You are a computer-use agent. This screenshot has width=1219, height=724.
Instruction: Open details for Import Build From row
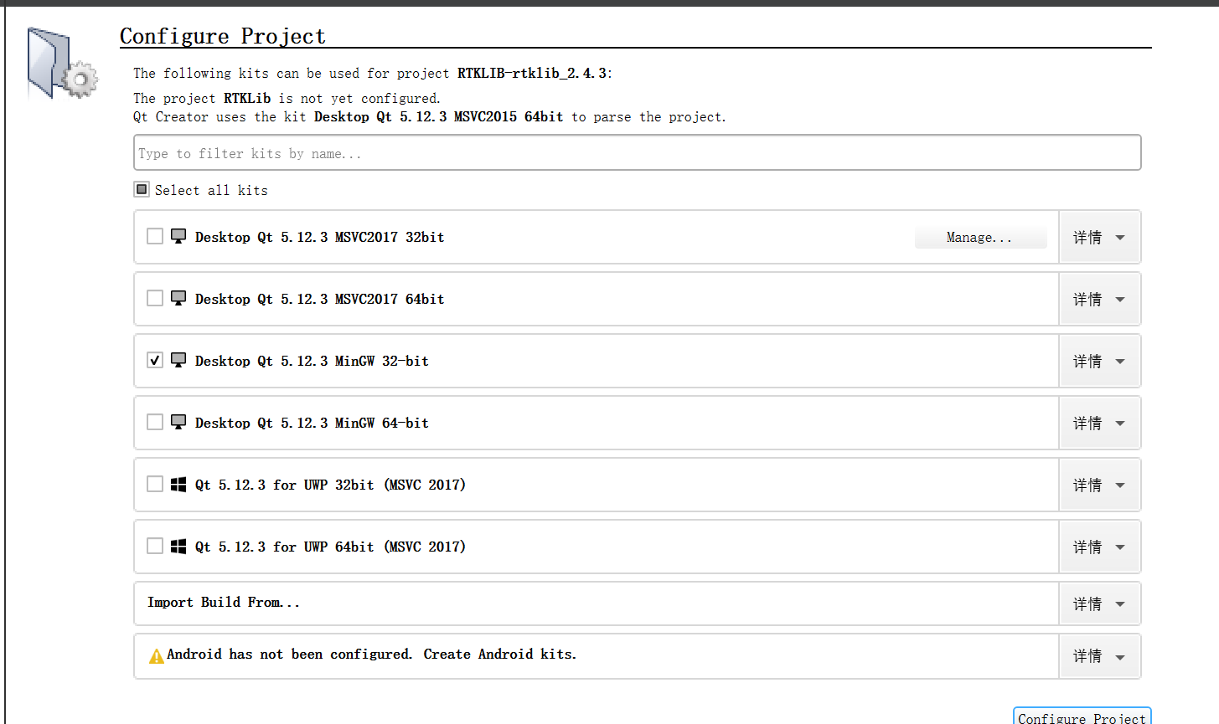(1099, 603)
